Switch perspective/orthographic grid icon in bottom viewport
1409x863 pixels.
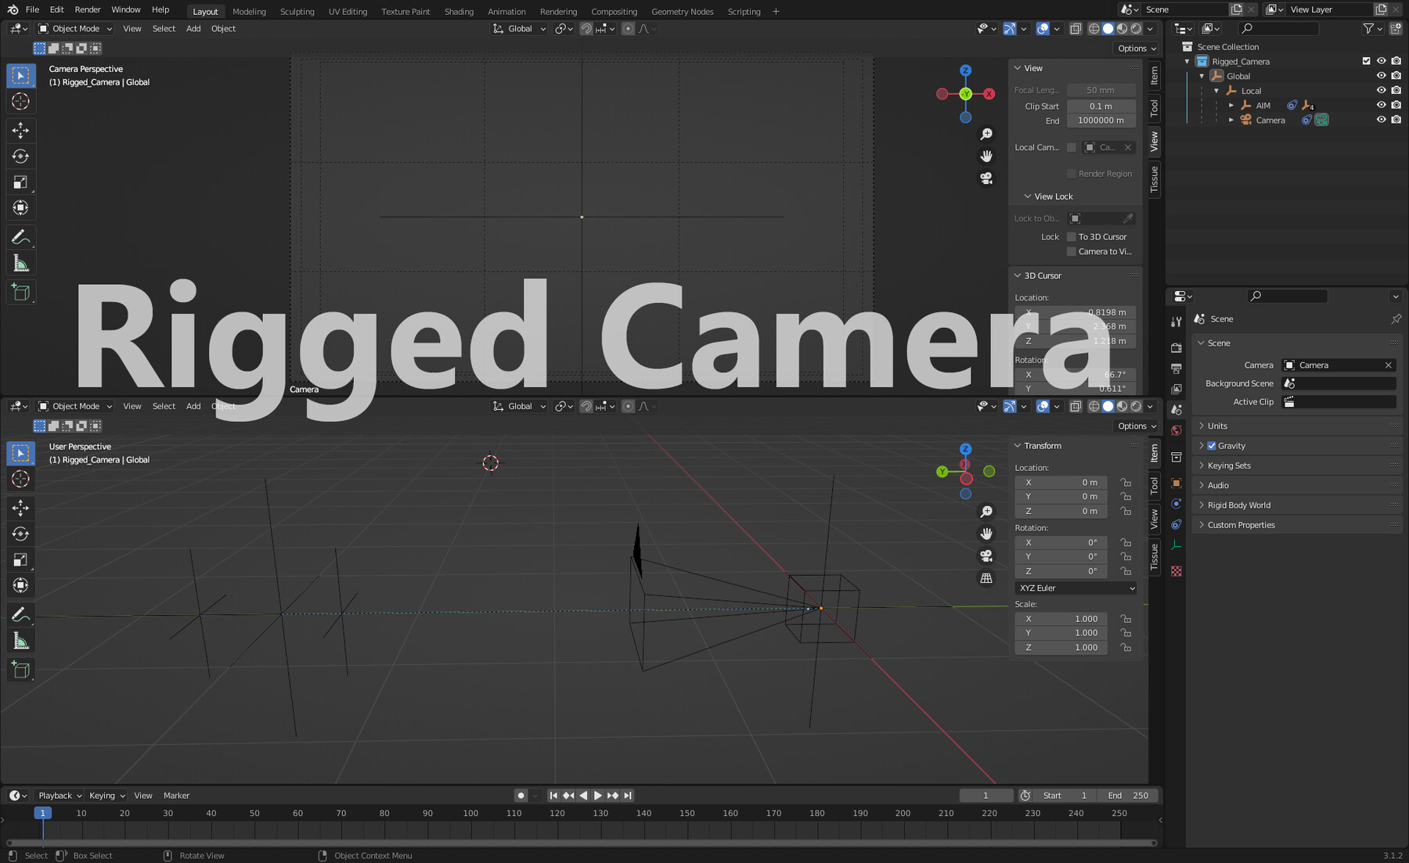pos(986,578)
